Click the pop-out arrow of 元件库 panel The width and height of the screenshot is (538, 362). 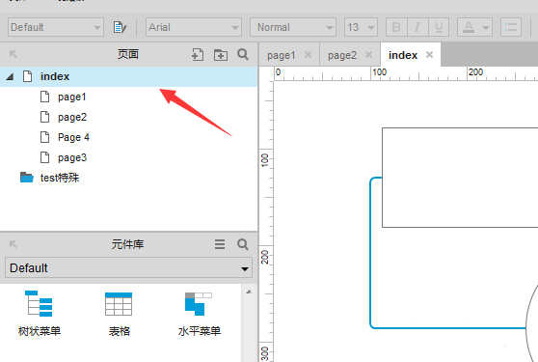tap(13, 244)
